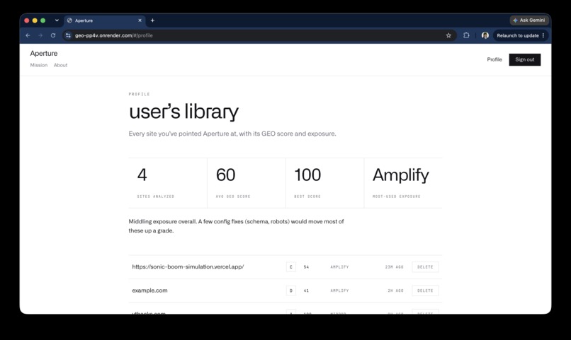Bookmark this page with the star icon
The image size is (571, 340).
tap(448, 35)
